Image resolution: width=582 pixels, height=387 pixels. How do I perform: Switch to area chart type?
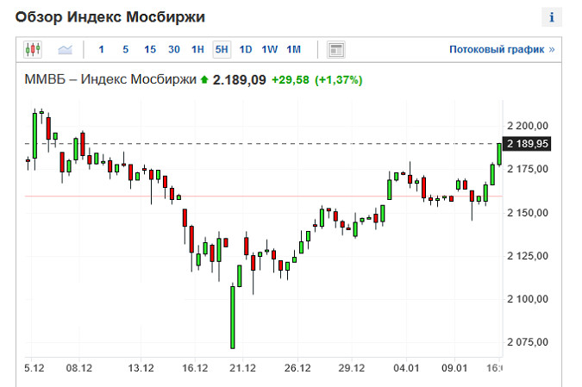[65, 49]
